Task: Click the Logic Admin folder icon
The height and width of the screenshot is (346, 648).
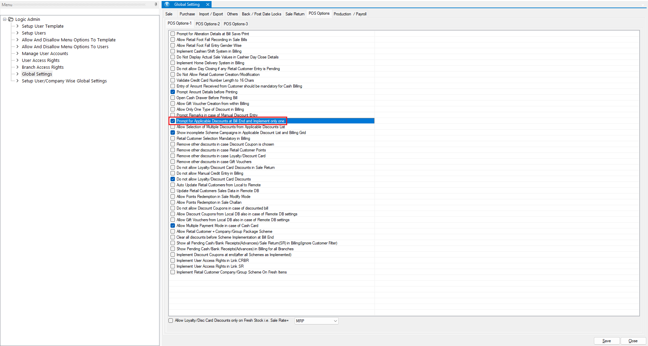Action: (11, 19)
